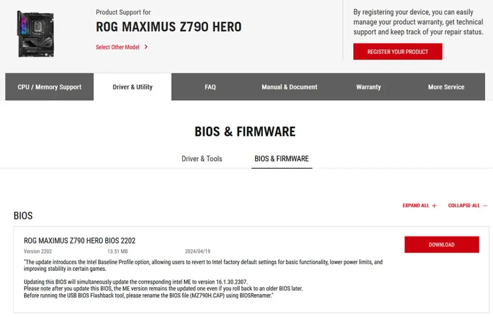
Task: Download BIOS version 2202
Action: pyautogui.click(x=442, y=245)
